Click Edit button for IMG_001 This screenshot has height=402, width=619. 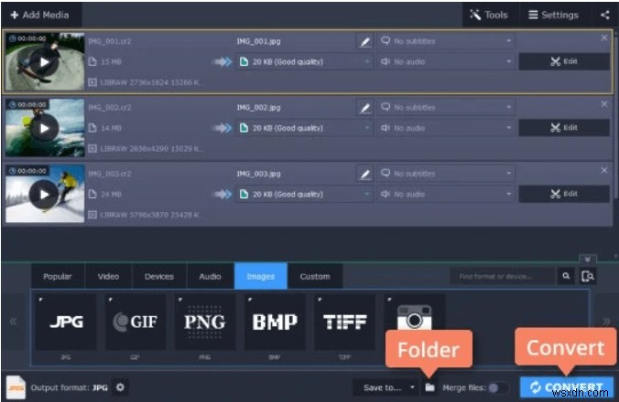click(564, 61)
